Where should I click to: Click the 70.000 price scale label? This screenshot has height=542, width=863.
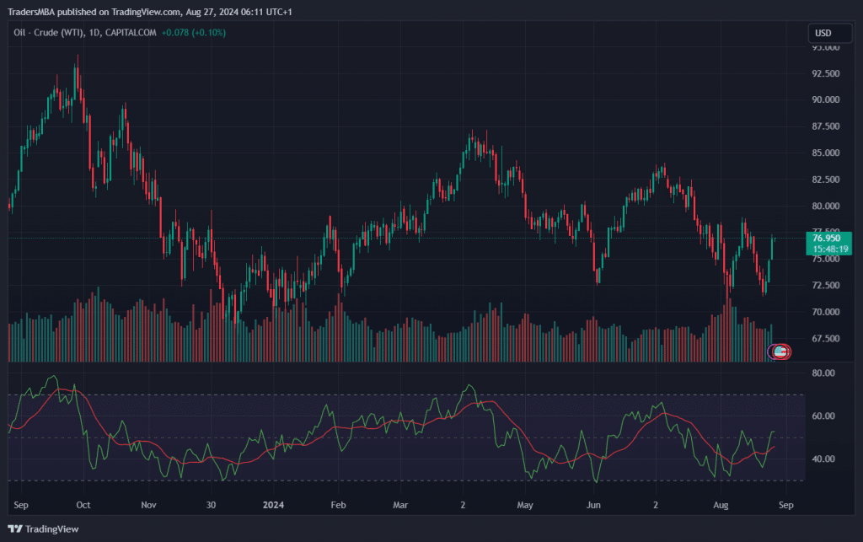click(x=825, y=313)
